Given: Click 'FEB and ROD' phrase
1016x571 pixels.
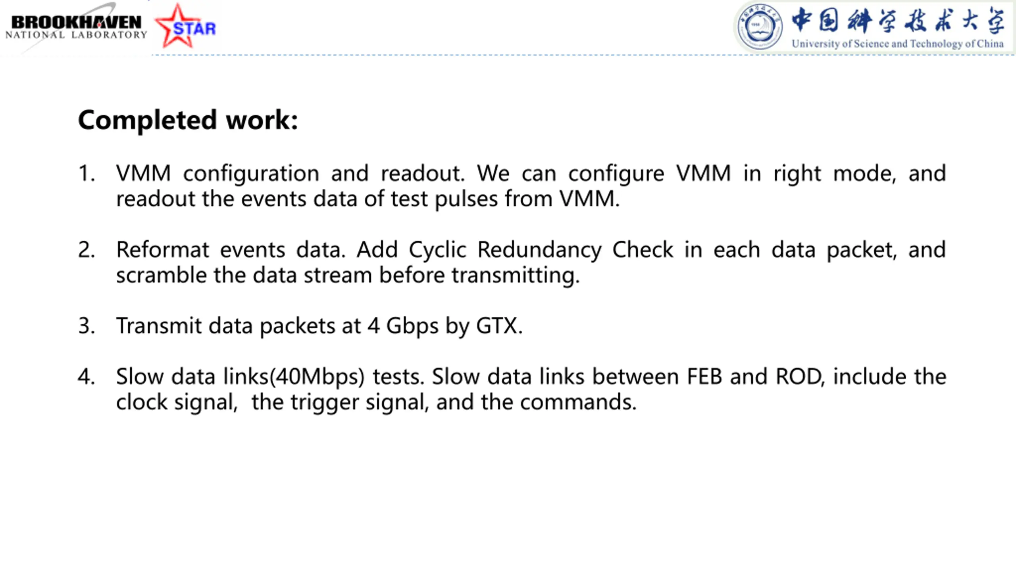Looking at the screenshot, I should click(x=754, y=377).
